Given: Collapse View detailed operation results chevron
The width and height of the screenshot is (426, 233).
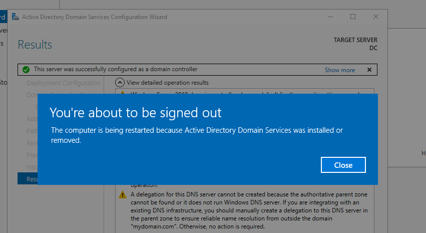Looking at the screenshot, I should coord(120,83).
